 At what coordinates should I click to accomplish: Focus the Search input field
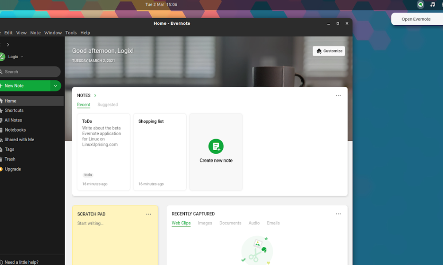[30, 72]
